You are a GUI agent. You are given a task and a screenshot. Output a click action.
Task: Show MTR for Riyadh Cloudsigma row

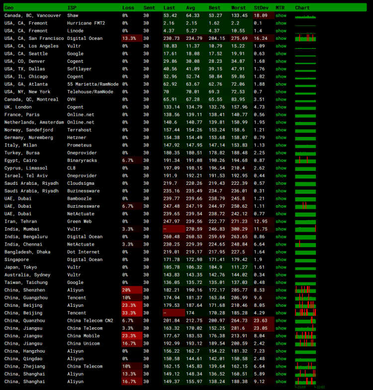point(281,183)
